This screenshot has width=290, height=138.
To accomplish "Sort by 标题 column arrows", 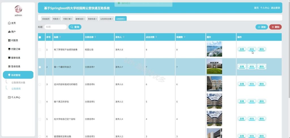I will click(x=60, y=37).
